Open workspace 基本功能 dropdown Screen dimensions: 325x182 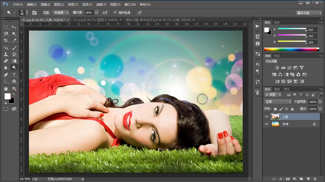click(x=309, y=13)
